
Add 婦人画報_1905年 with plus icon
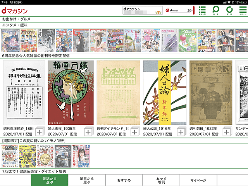pyautogui.click(x=88, y=132)
